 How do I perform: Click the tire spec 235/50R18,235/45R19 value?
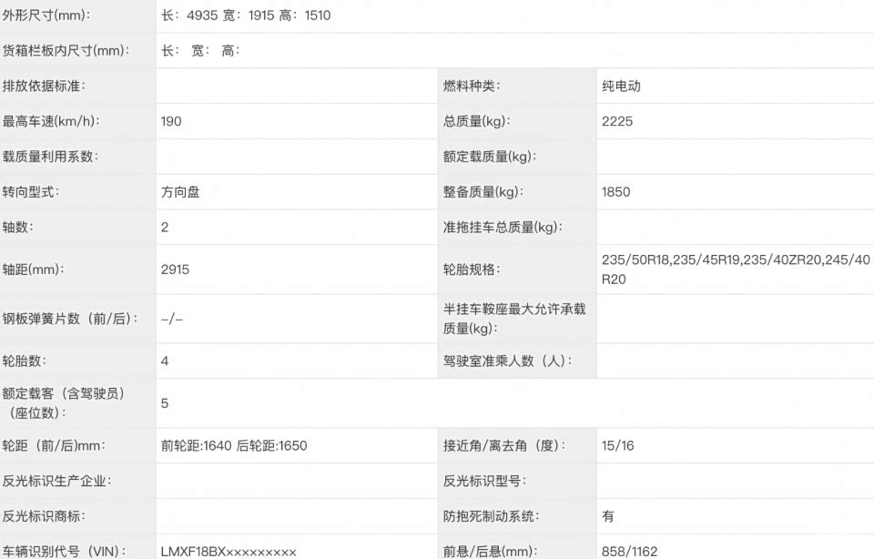click(x=736, y=269)
